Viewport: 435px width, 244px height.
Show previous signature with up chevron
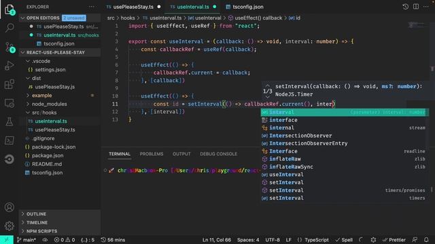(267, 86)
